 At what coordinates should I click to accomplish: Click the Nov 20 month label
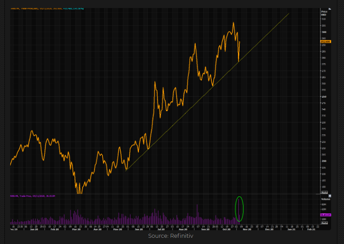pos(247,229)
